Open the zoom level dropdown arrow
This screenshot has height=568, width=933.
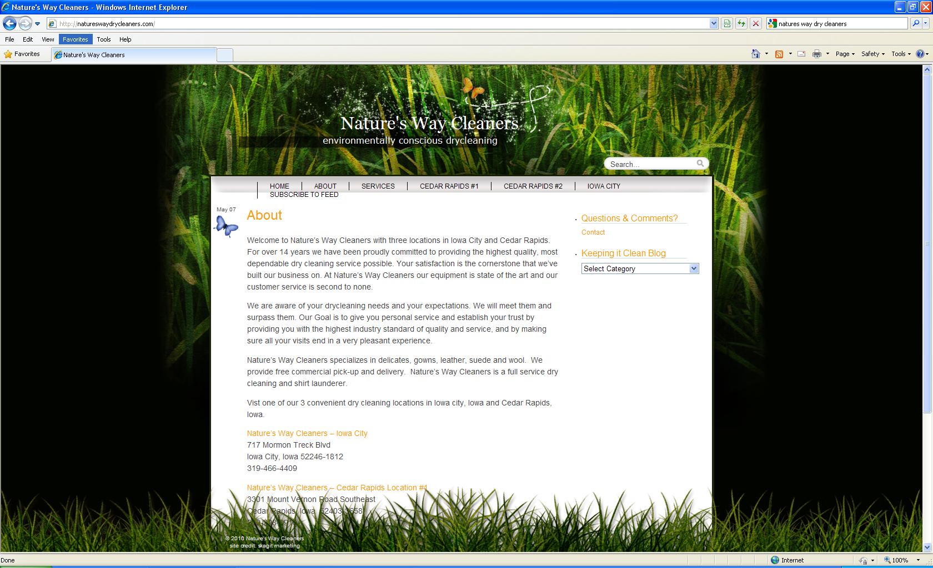[x=918, y=560]
